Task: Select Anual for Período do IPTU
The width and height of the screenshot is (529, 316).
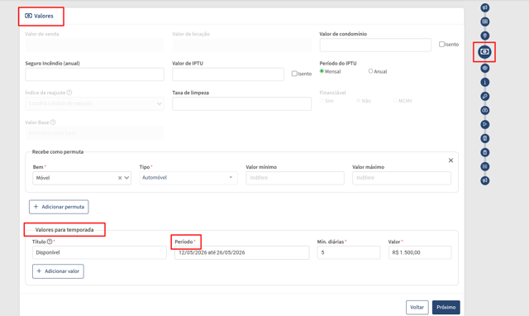Action: point(370,71)
